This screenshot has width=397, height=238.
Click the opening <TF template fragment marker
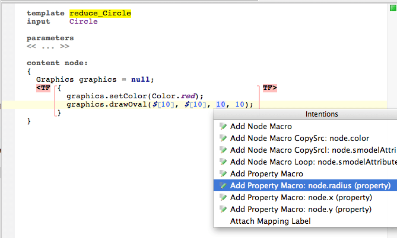click(x=43, y=88)
